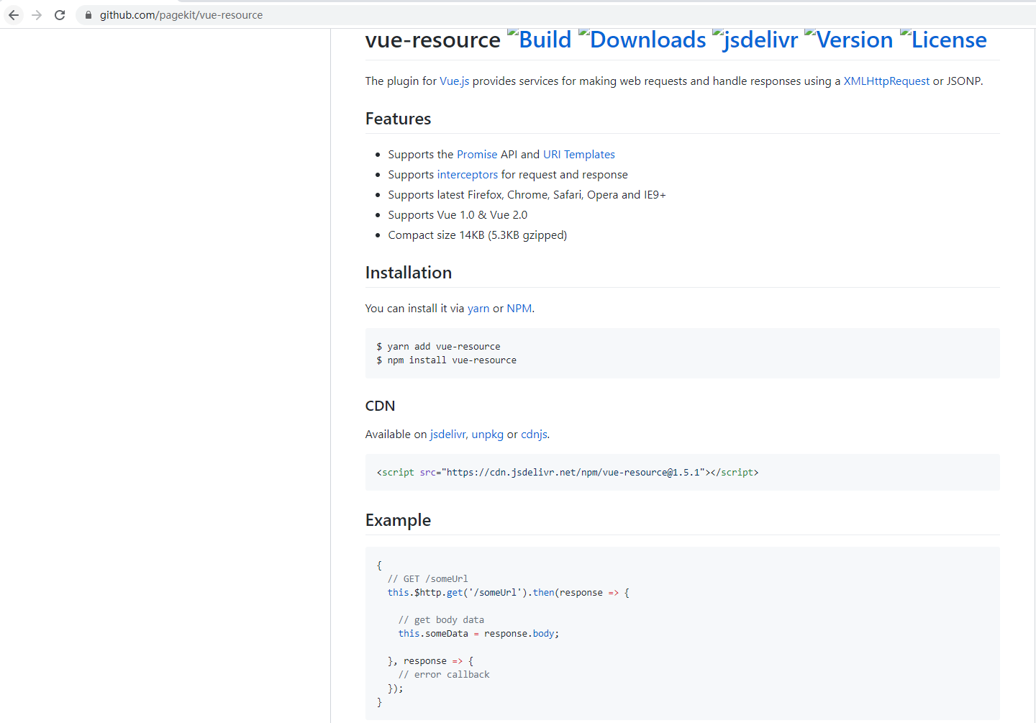Click the browser forward arrow
Viewport: 1036px width, 723px height.
(x=37, y=14)
